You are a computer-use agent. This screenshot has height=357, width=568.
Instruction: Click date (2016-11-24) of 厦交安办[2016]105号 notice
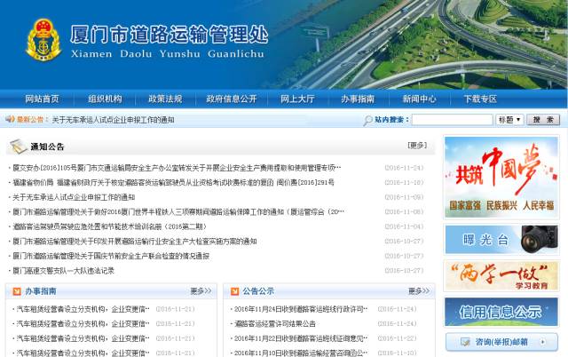(404, 168)
